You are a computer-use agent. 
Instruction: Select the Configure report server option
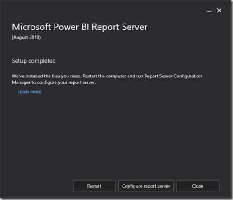(x=146, y=186)
